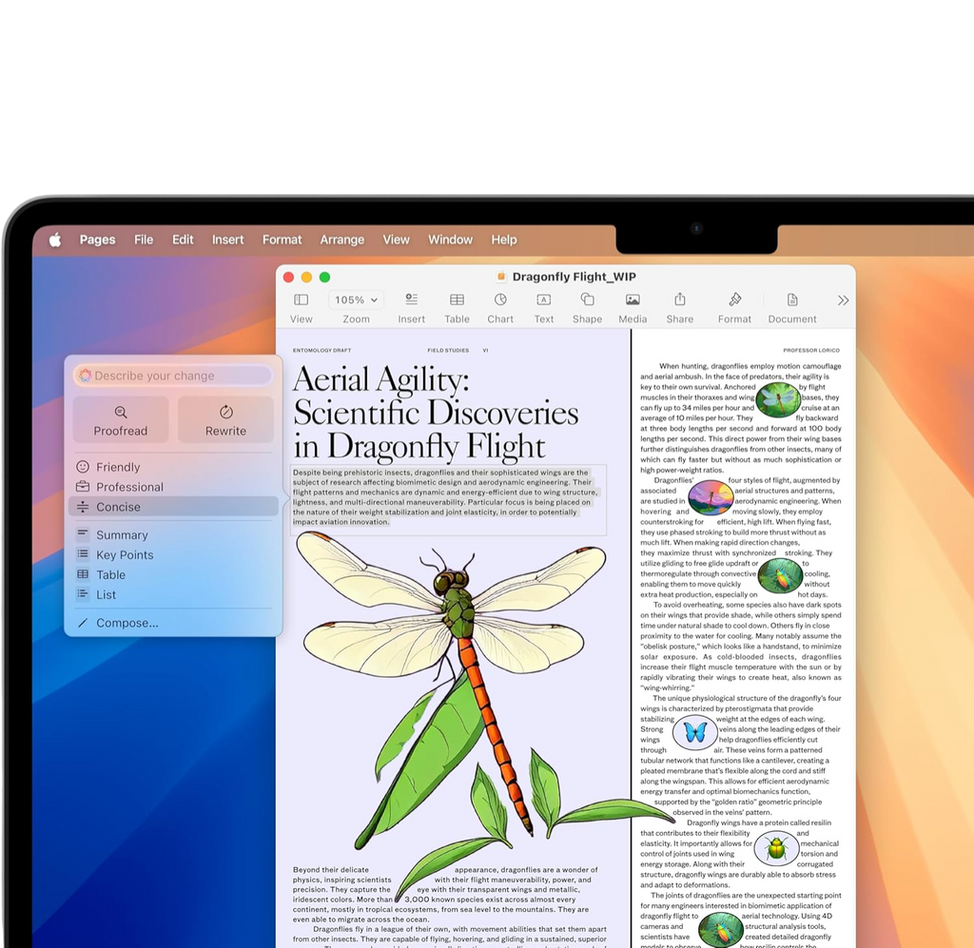Expand toolbar overflow chevrons
Viewport: 974px width, 948px height.
(x=843, y=300)
